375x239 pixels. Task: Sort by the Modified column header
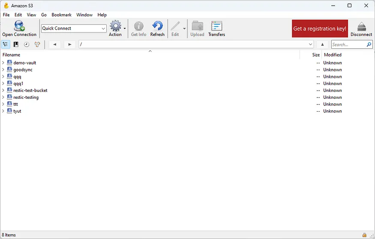pyautogui.click(x=333, y=55)
